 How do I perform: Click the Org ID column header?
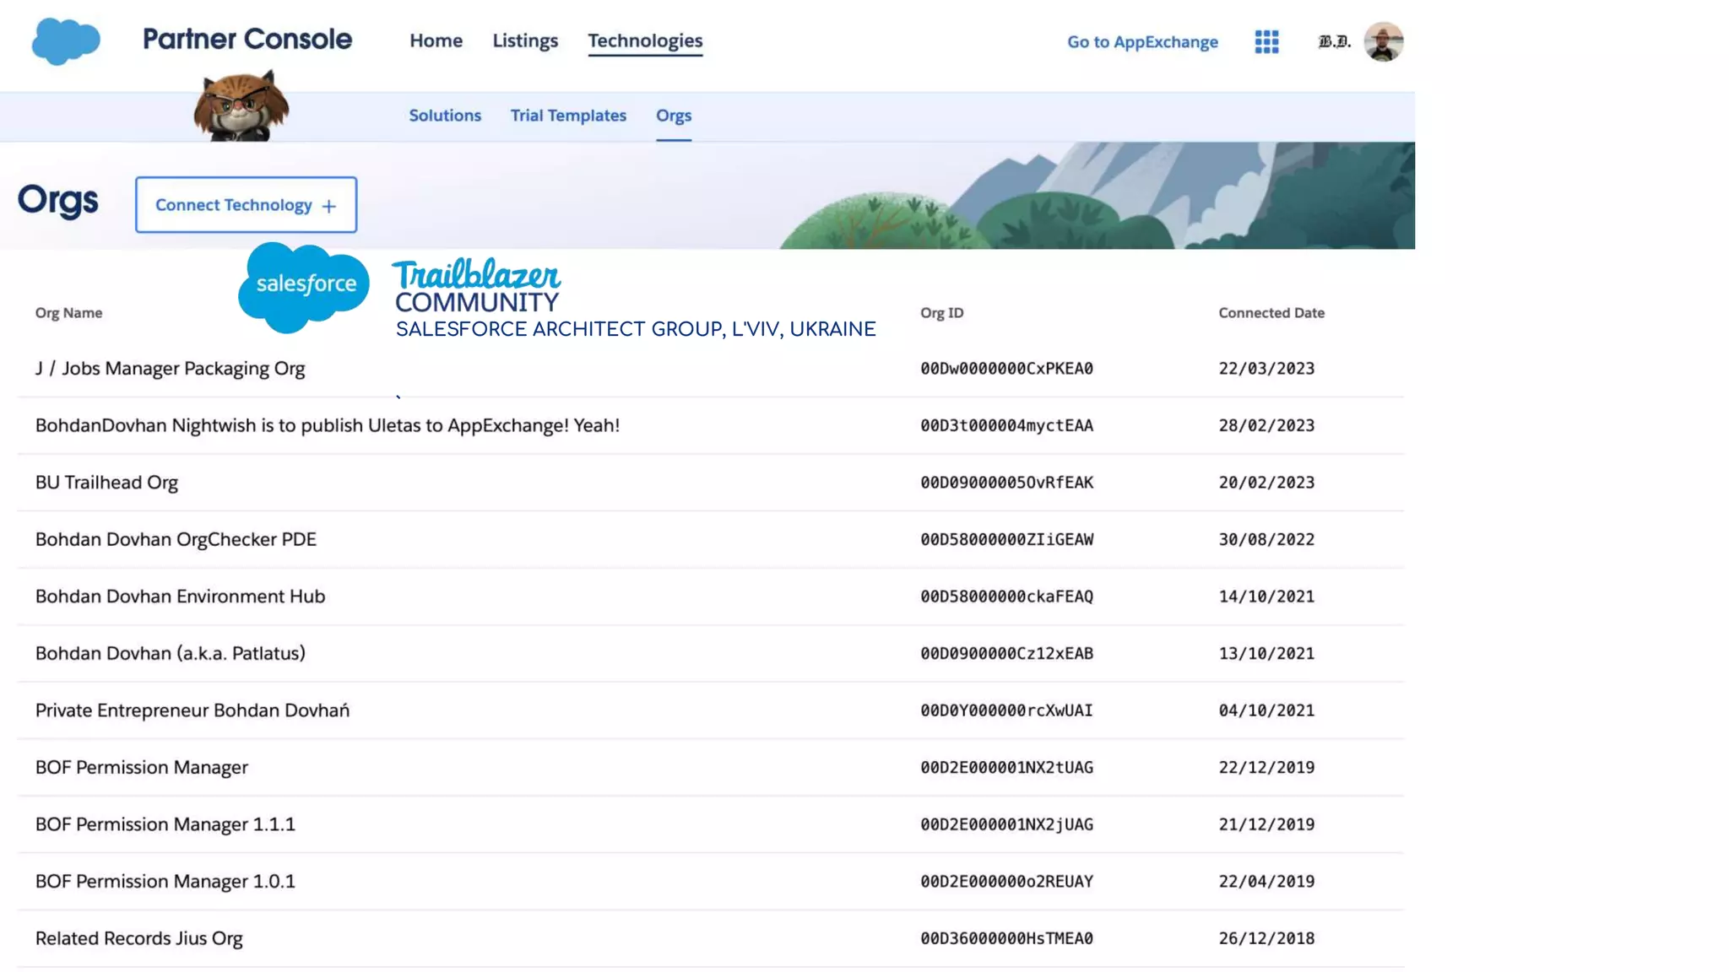point(941,313)
